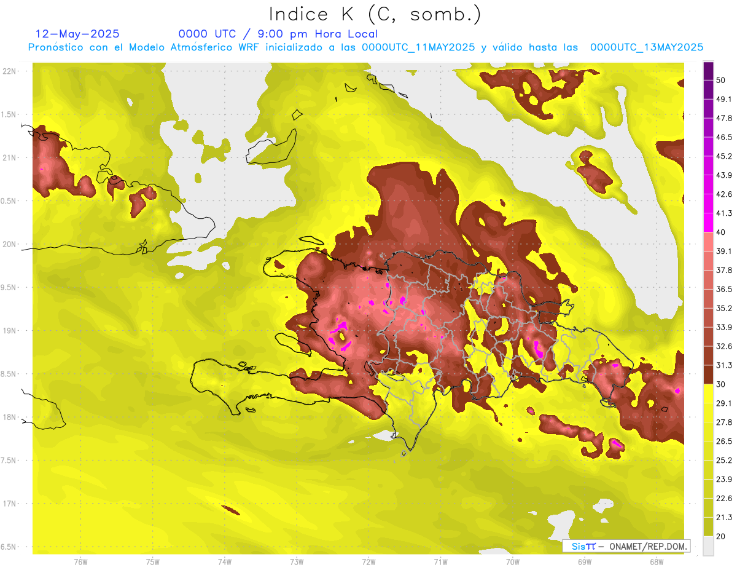Click the '22N' latitude label

pyautogui.click(x=10, y=71)
